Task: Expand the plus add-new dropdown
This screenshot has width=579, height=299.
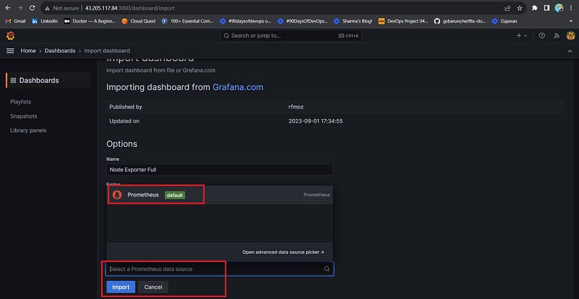Action: point(522,36)
